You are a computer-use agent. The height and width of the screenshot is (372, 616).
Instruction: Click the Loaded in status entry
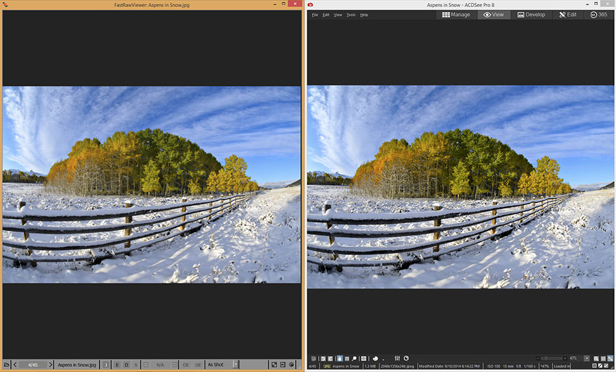562,366
